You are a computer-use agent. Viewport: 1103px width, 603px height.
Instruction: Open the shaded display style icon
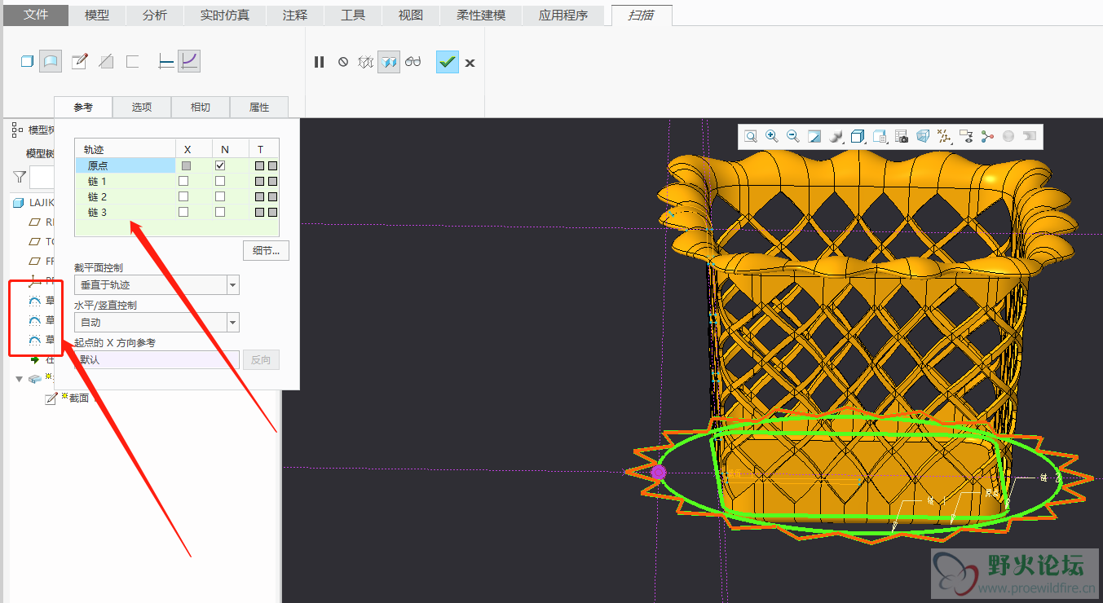point(836,137)
